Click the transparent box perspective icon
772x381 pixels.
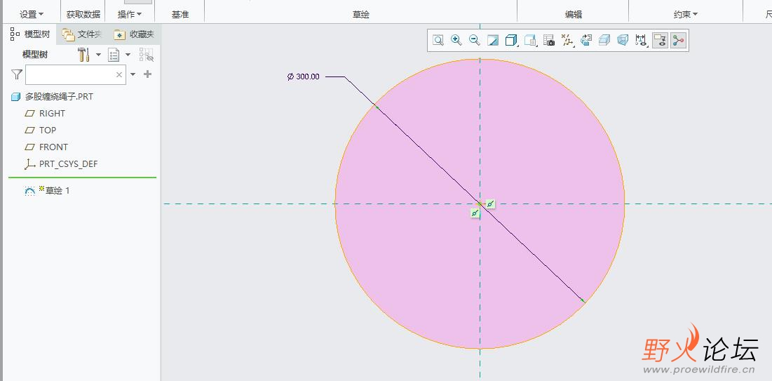click(623, 41)
